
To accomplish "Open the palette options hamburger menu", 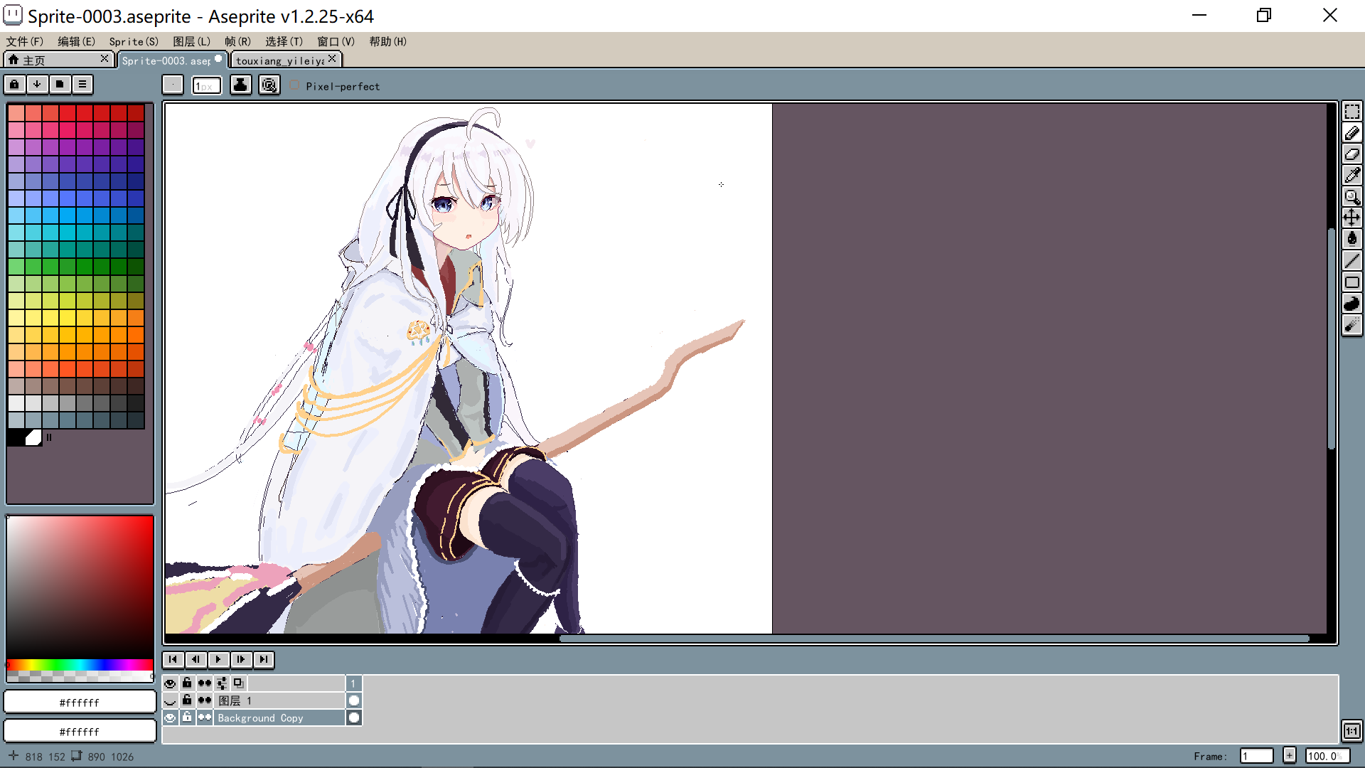I will point(82,85).
